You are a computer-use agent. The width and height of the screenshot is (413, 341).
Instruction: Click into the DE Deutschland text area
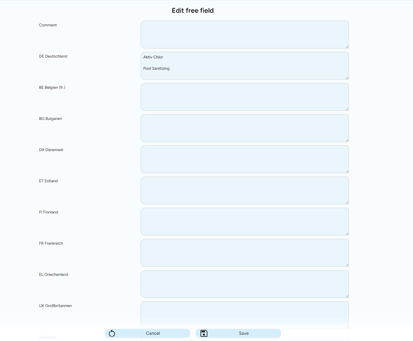(244, 66)
